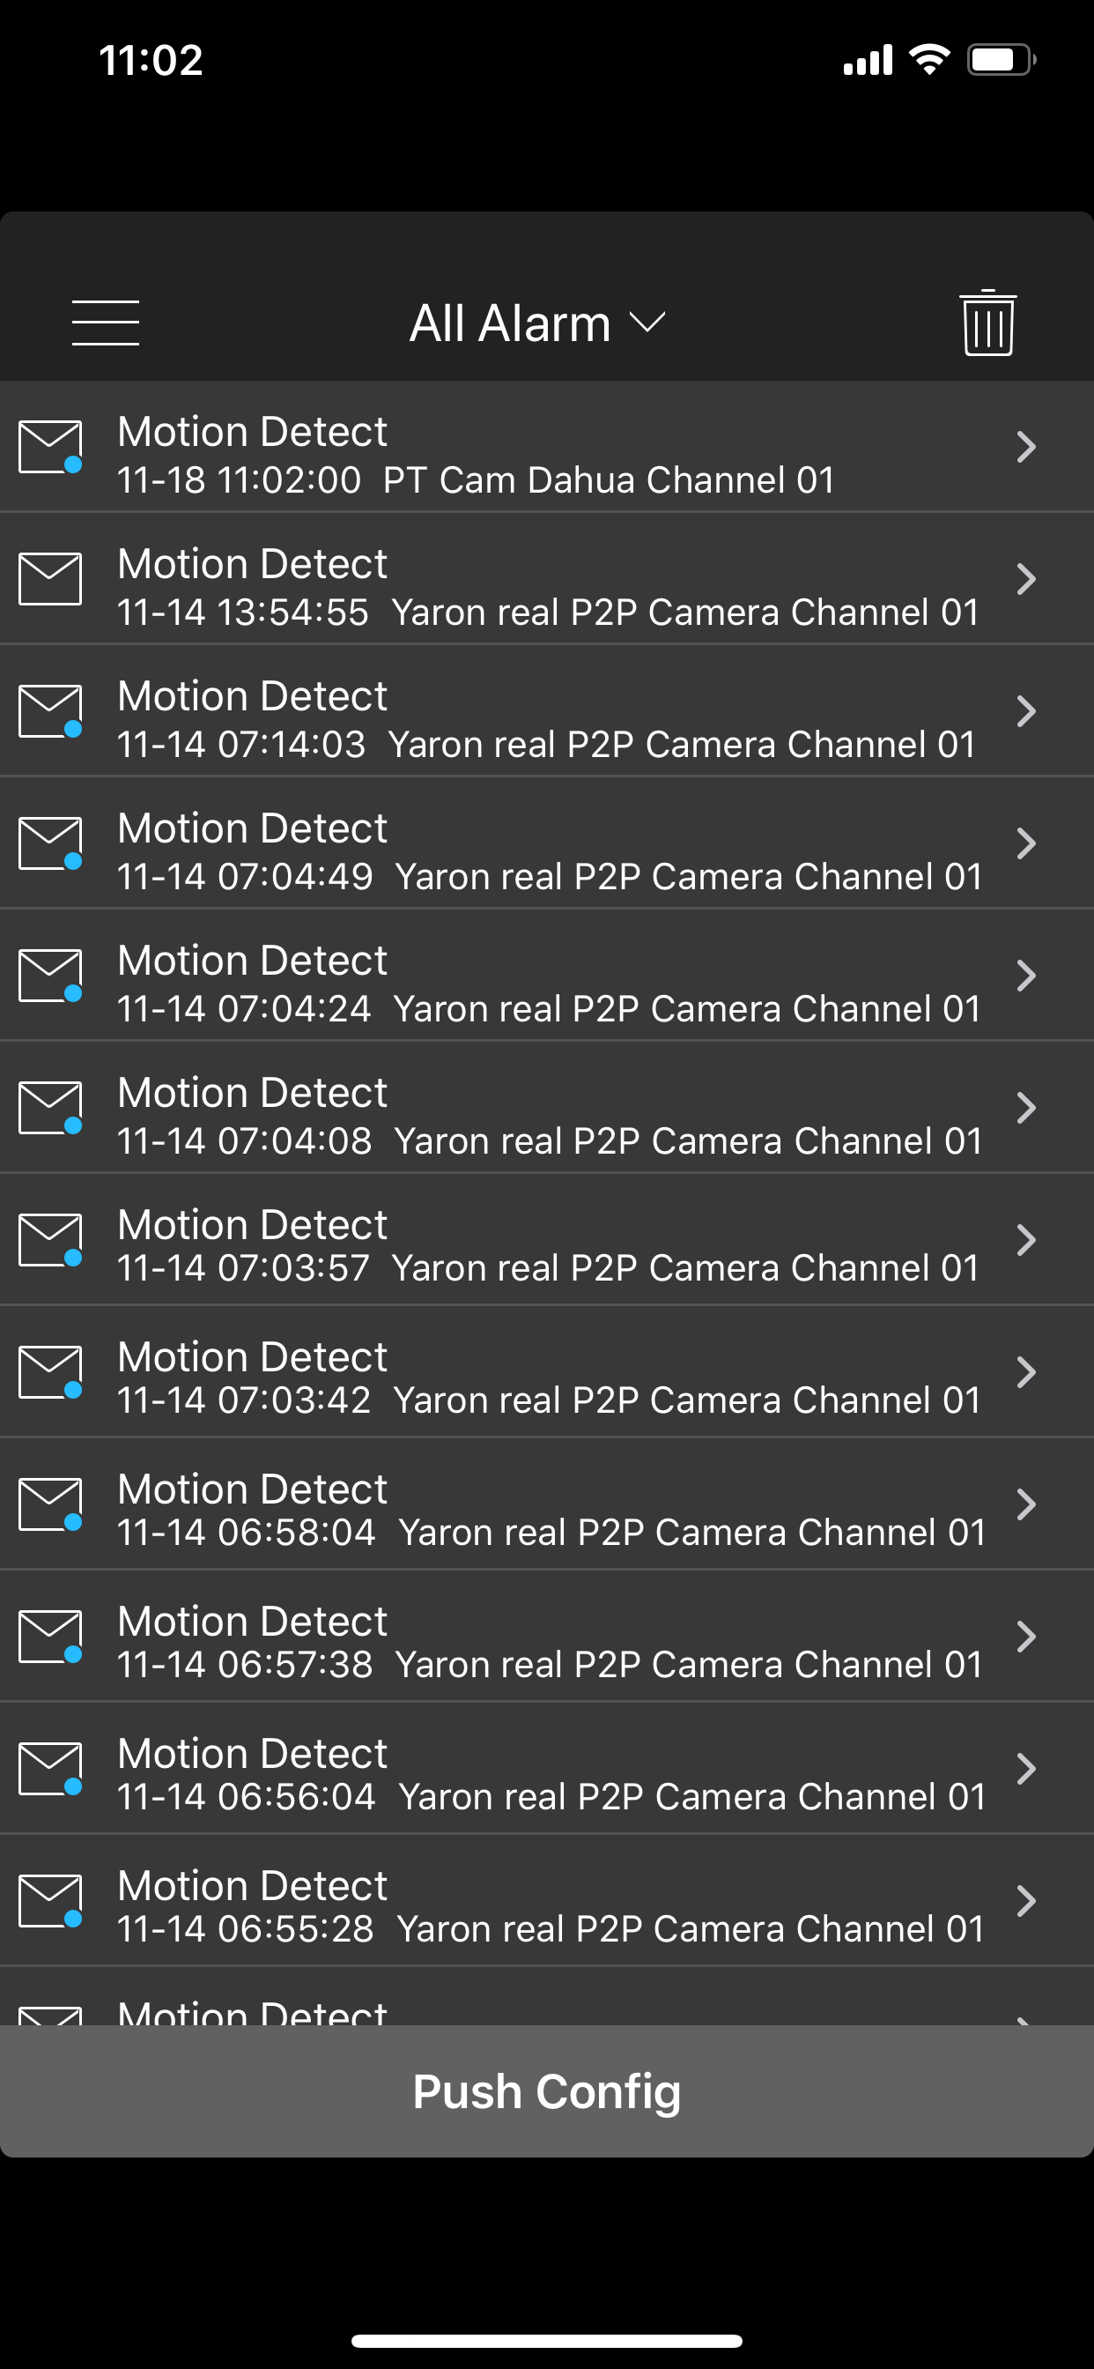This screenshot has width=1094, height=2369.
Task: Tap envelope icon for 07:04:49 alarm
Action: (x=50, y=844)
